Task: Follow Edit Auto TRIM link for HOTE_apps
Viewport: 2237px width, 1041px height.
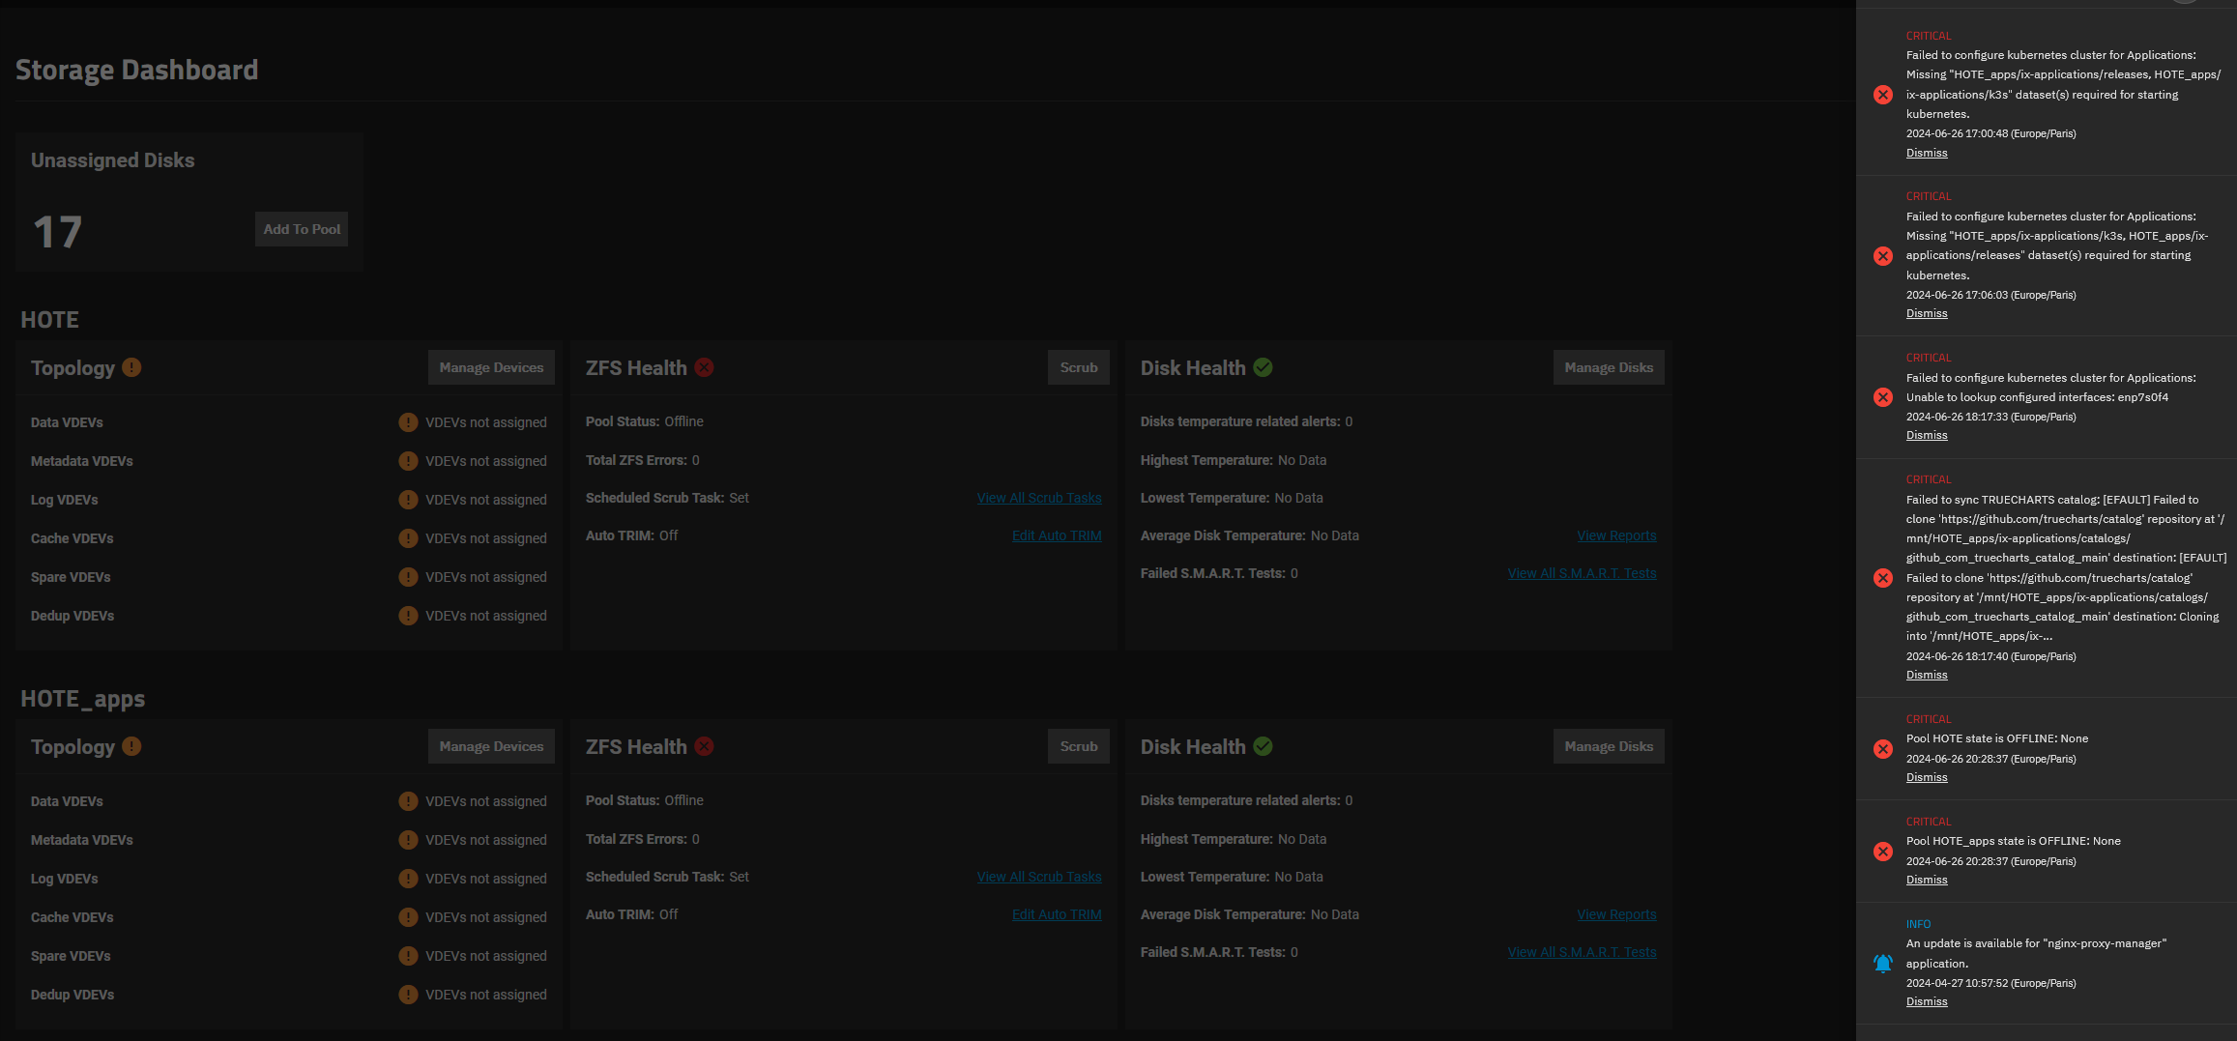Action: tap(1056, 914)
